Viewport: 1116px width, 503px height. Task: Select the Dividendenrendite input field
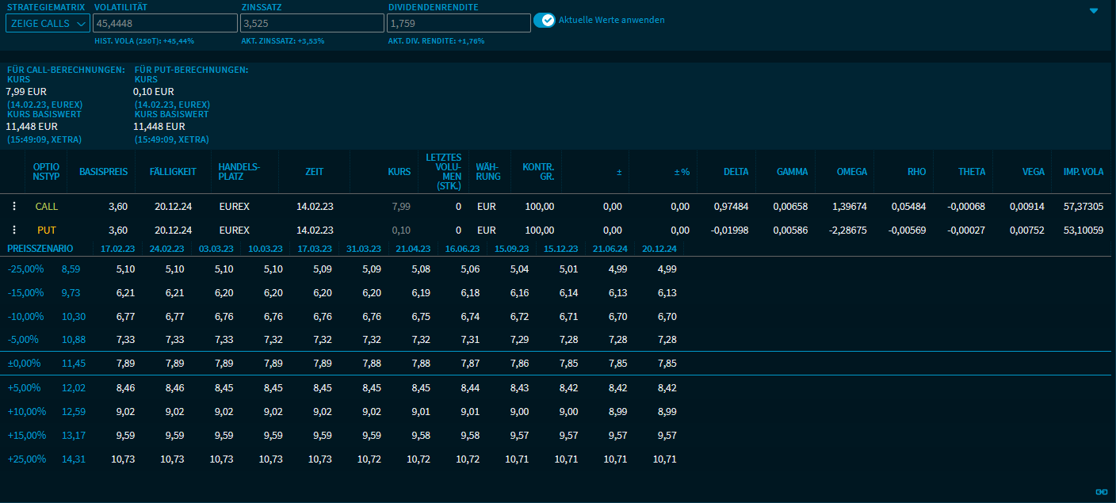(458, 24)
